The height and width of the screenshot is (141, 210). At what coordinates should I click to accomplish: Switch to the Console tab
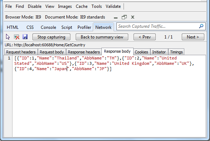pyautogui.click(x=48, y=27)
